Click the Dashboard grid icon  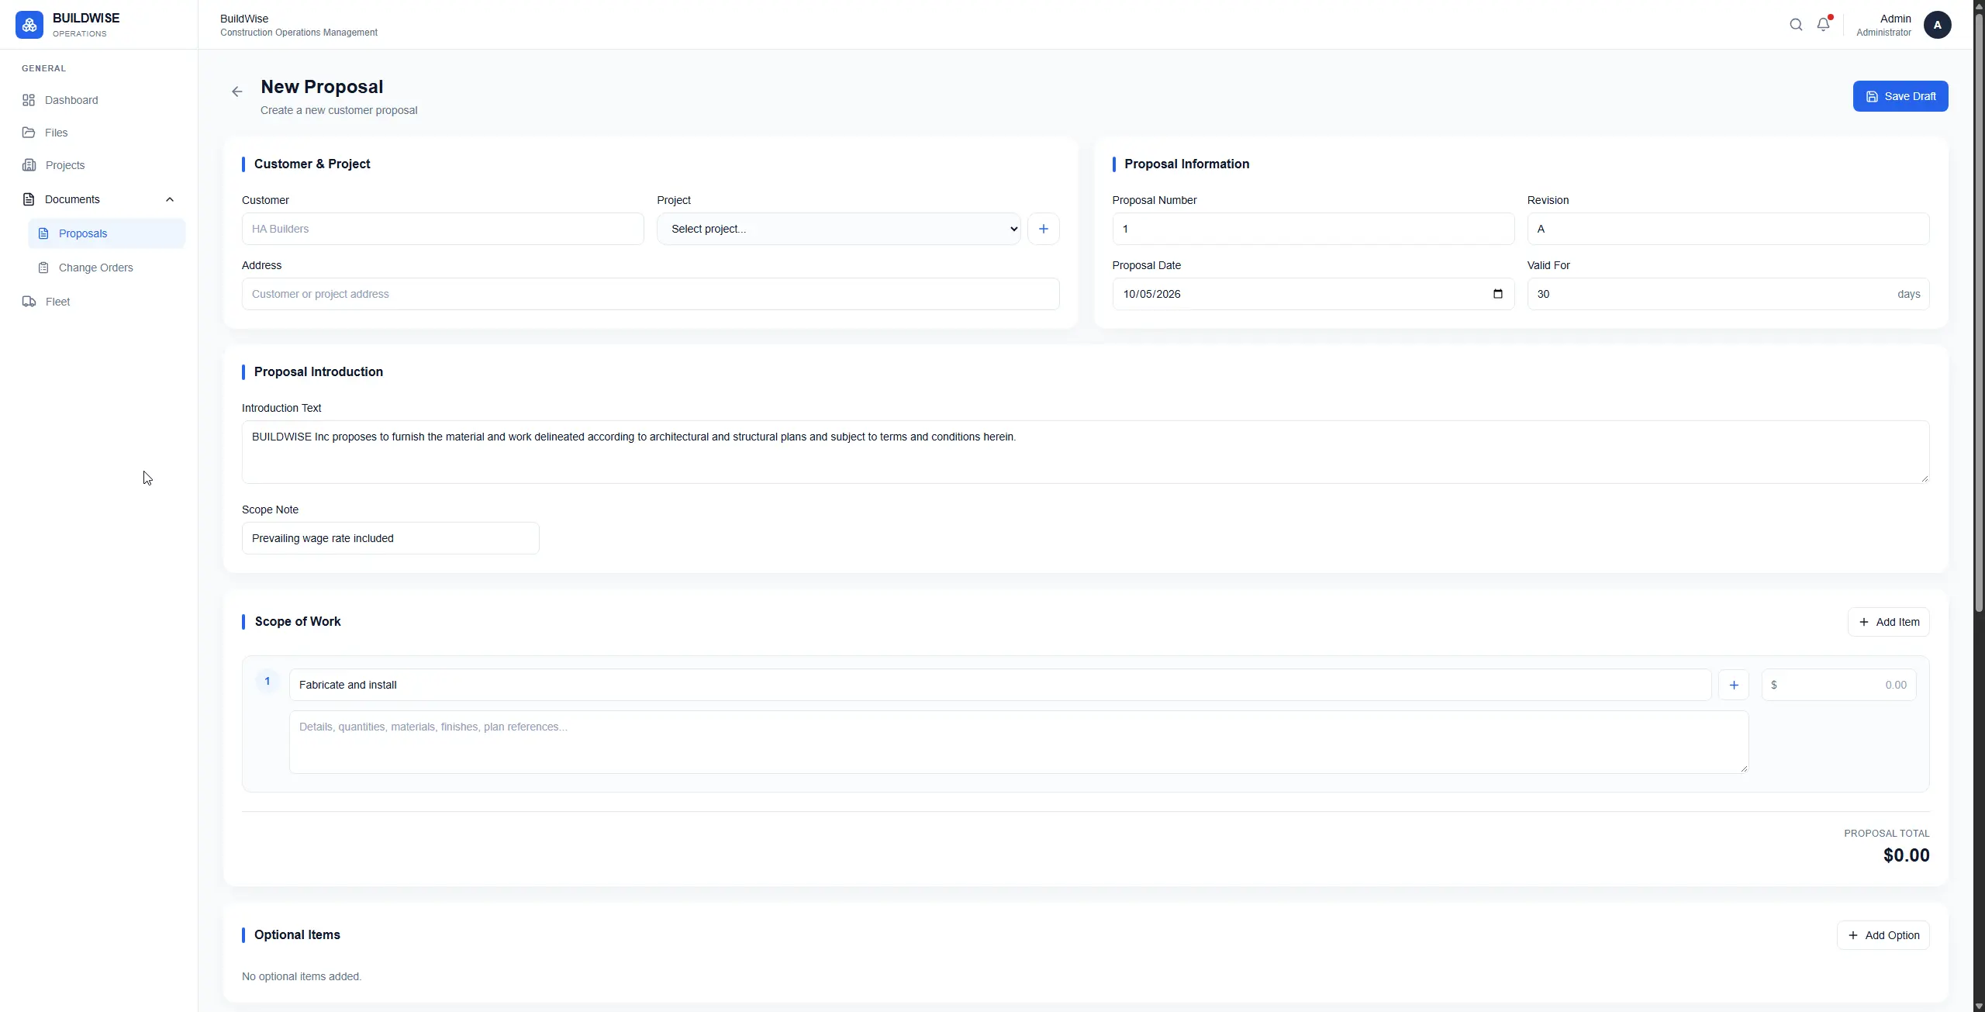(29, 100)
